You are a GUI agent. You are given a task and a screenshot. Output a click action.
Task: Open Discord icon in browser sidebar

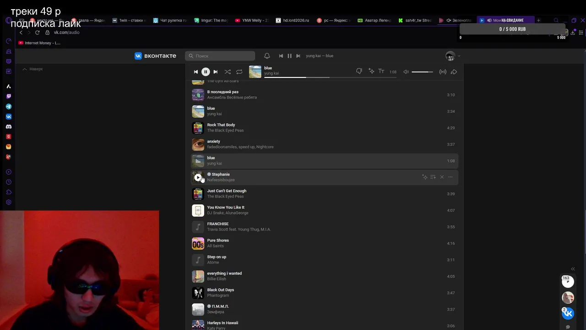(8, 126)
